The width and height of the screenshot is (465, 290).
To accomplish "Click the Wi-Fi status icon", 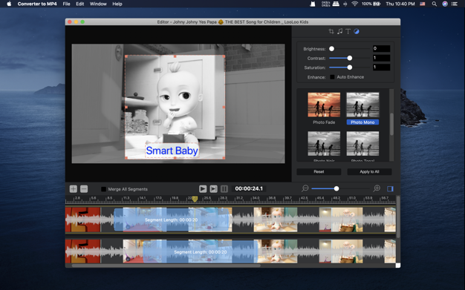I will (x=354, y=4).
